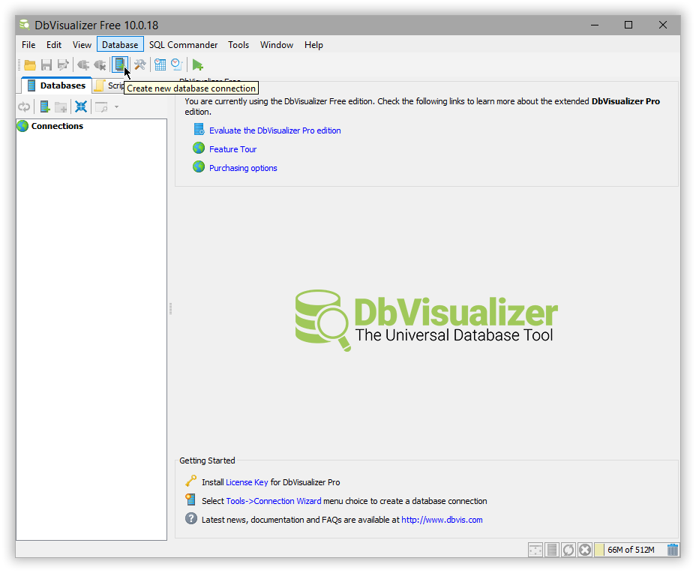696x573 pixels.
Task: Click Create new database connection toolbar icon
Action: point(119,64)
